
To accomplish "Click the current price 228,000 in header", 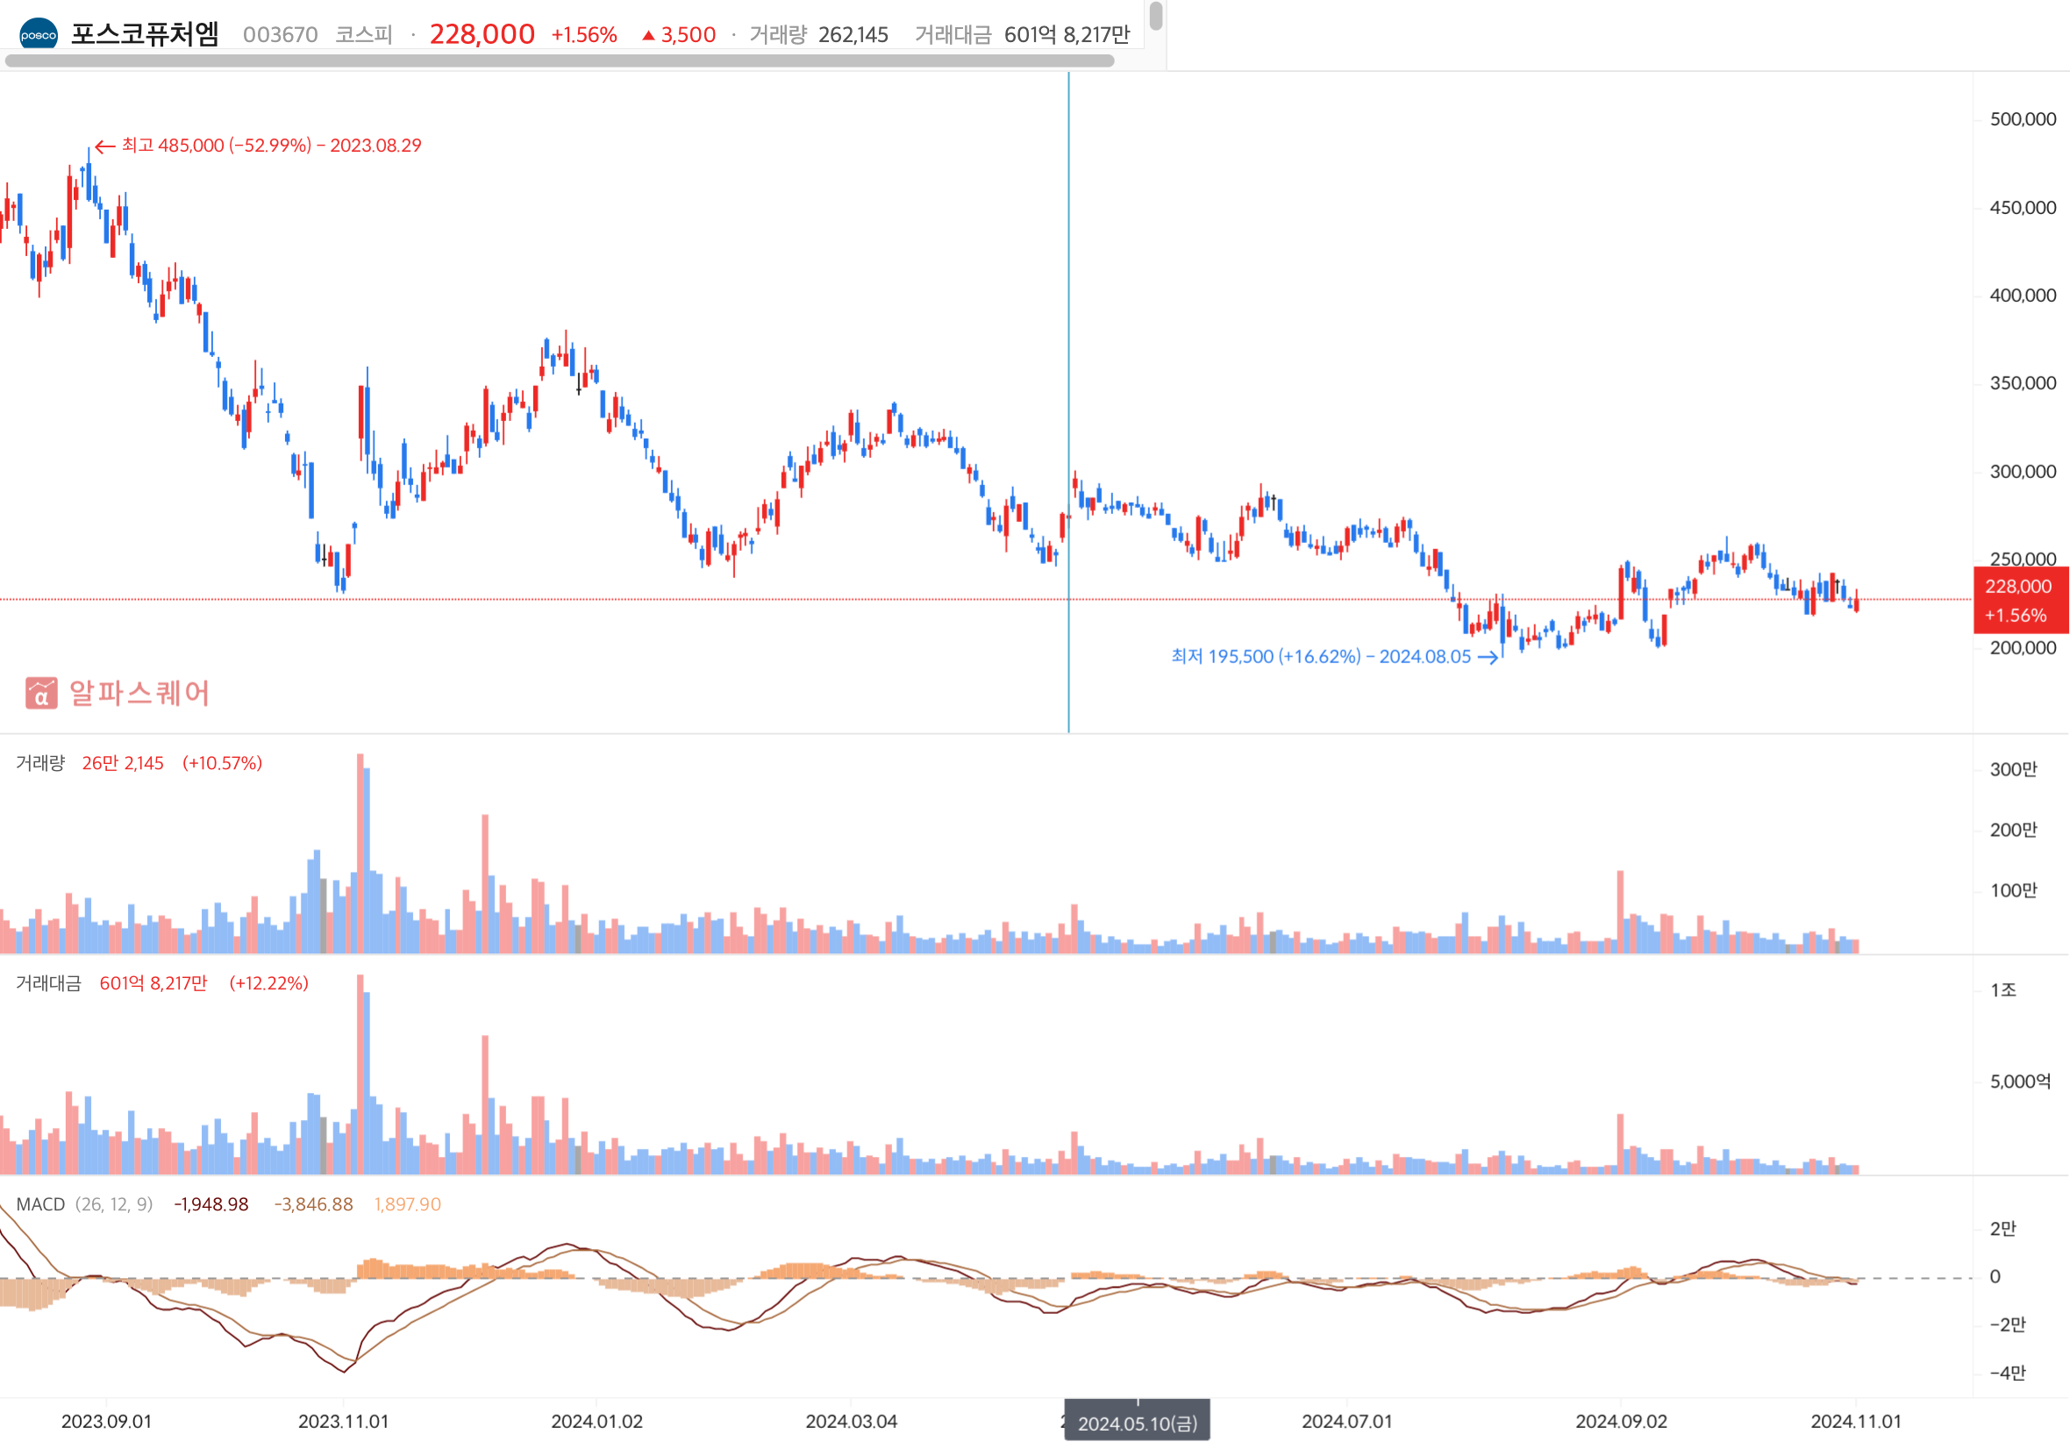I will point(482,34).
